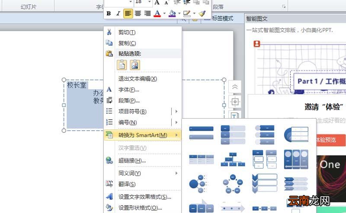Toggle bold in the mini toolbar
The width and height of the screenshot is (346, 213).
pos(109,13)
